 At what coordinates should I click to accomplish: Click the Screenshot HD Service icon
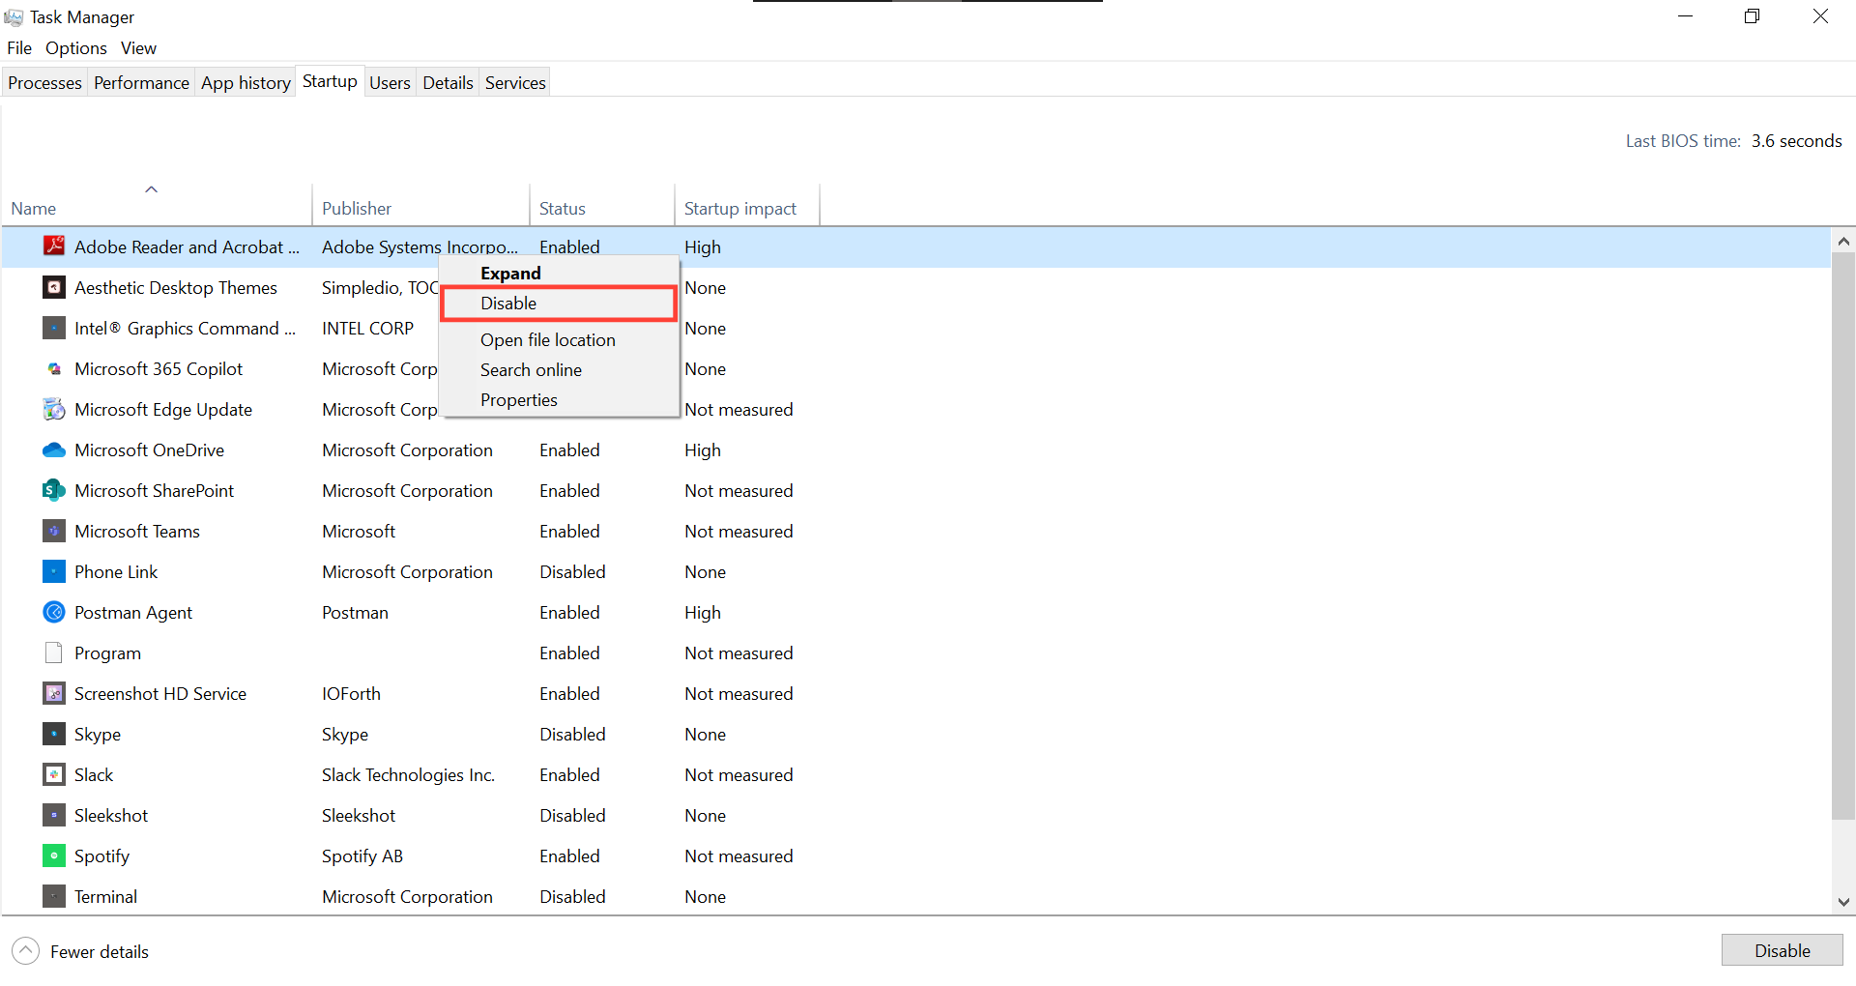(54, 693)
